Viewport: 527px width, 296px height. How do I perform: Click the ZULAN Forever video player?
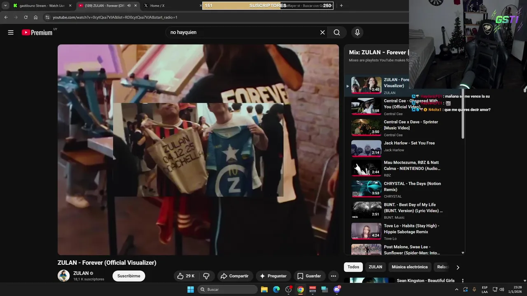198,150
